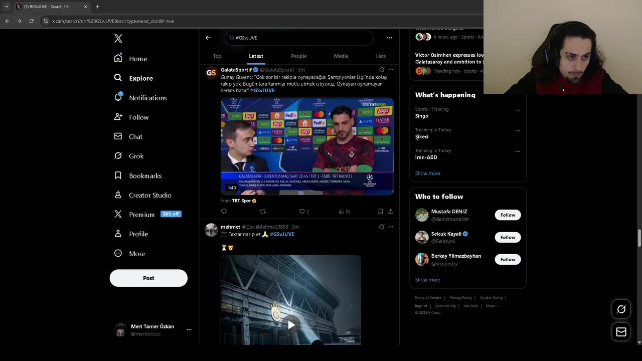Open the İran-ABD trending topic
The image size is (642, 361).
(426, 157)
